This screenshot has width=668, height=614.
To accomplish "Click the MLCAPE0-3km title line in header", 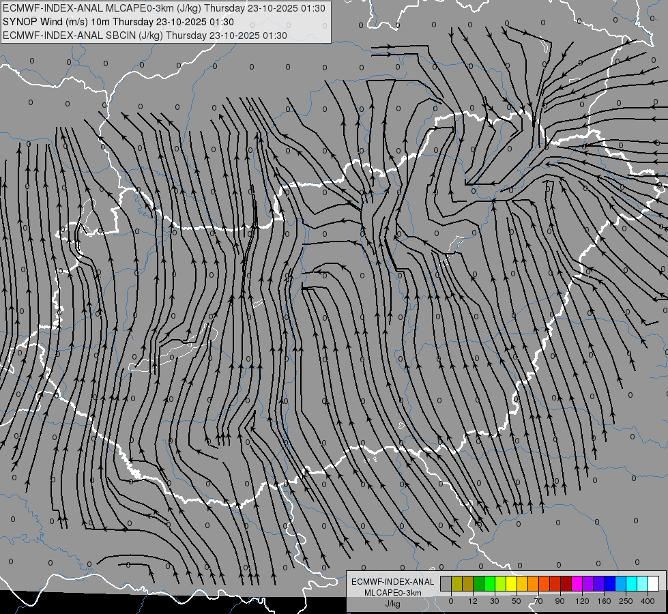I will point(164,8).
